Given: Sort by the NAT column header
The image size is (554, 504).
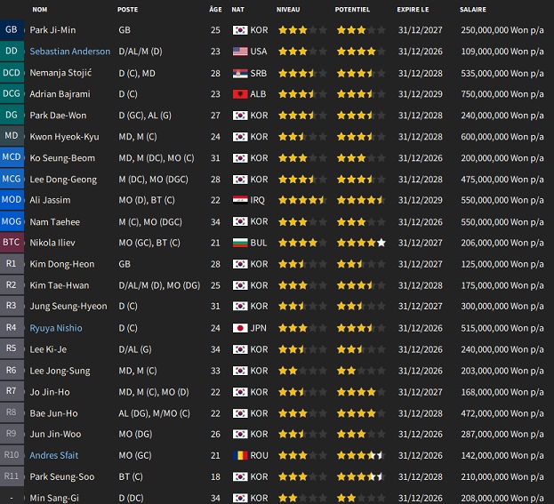Looking at the screenshot, I should click(237, 10).
